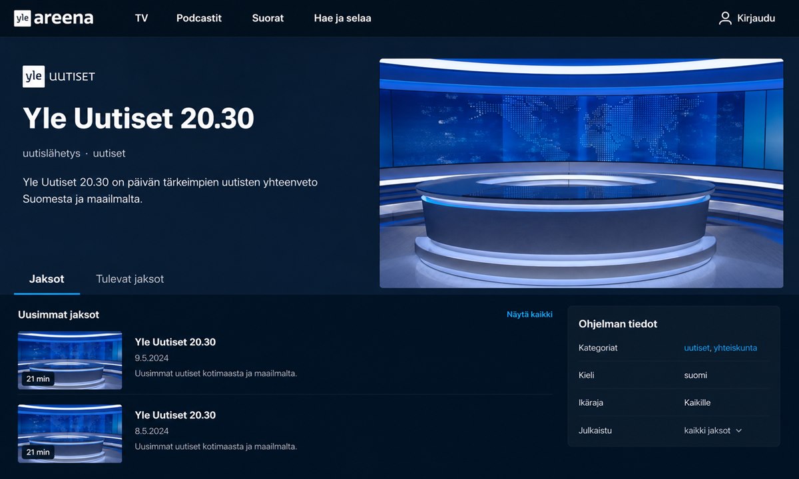Open the 9.5.2024 episode thumbnail
Viewport: 799px width, 479px height.
click(70, 361)
